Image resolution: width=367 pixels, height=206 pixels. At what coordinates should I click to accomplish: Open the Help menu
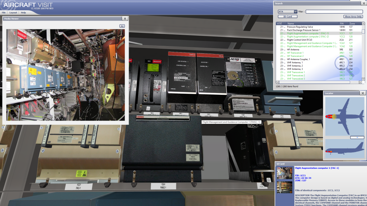pyautogui.click(x=23, y=13)
